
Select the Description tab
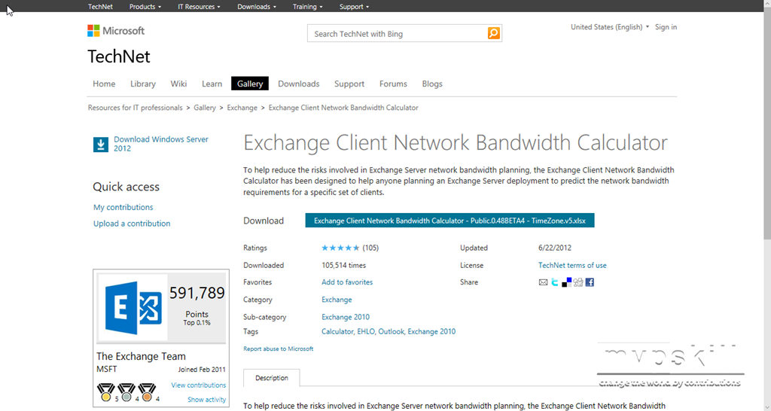pyautogui.click(x=271, y=378)
